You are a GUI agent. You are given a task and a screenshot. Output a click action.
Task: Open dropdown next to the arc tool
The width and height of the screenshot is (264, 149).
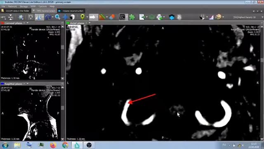pos(53,17)
